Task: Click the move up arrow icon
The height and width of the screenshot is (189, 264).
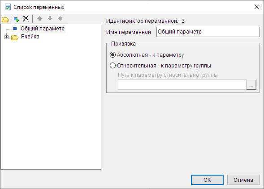Action: pyautogui.click(x=39, y=18)
